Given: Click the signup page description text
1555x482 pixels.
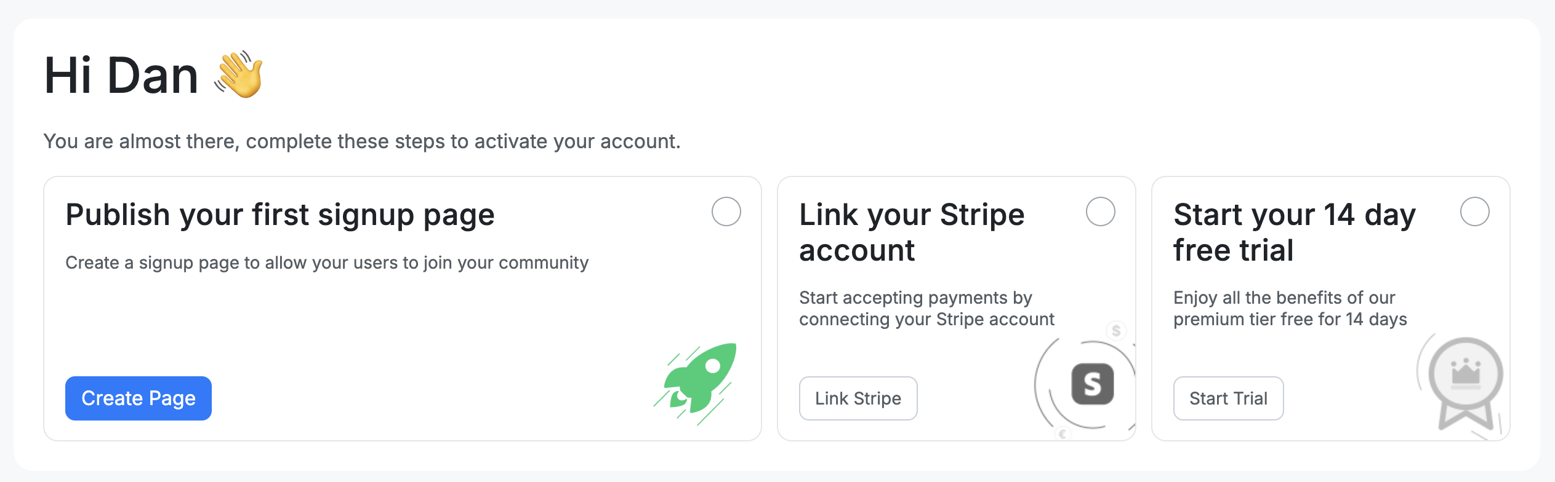Looking at the screenshot, I should pyautogui.click(x=327, y=263).
